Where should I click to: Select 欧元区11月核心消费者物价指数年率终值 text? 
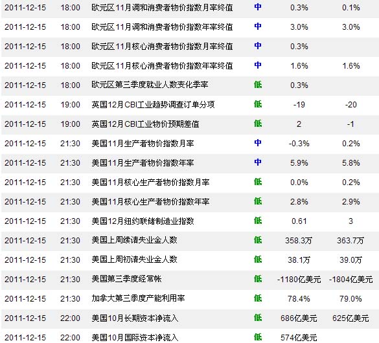coord(162,65)
